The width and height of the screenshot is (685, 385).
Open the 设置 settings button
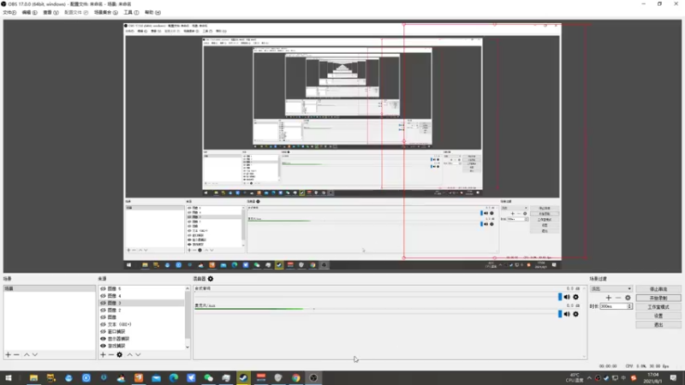coord(658,316)
